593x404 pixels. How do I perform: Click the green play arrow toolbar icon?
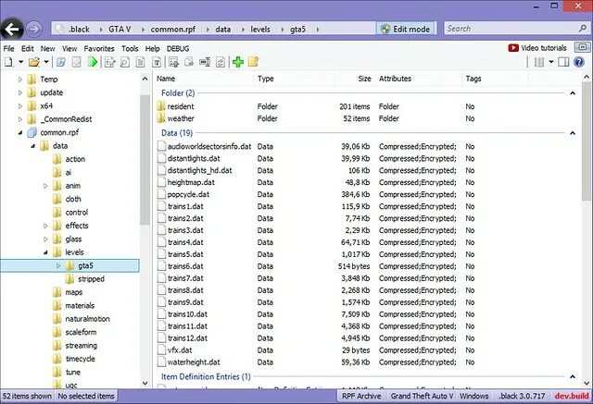[x=93, y=62]
